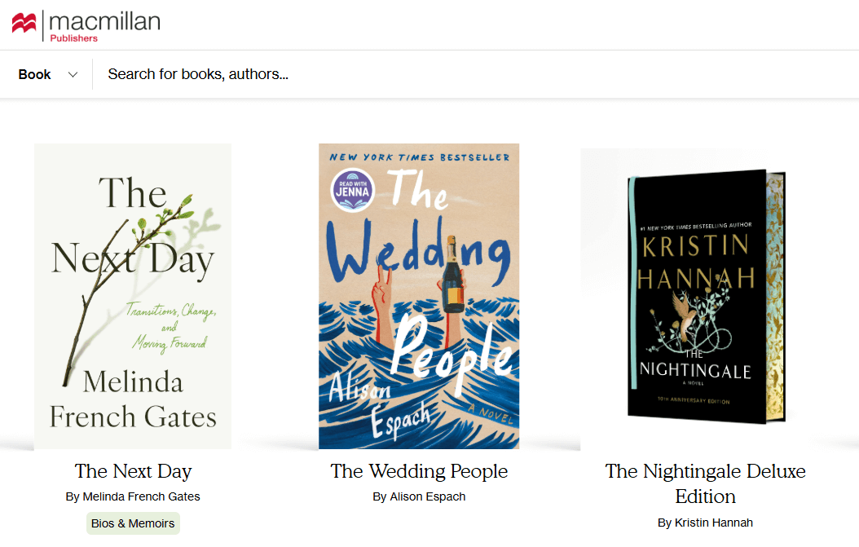Viewport: 859px width, 547px height.
Task: Select author Melinda French Gates
Action: click(x=132, y=496)
